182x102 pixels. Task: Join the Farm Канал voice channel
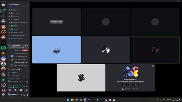[18, 76]
